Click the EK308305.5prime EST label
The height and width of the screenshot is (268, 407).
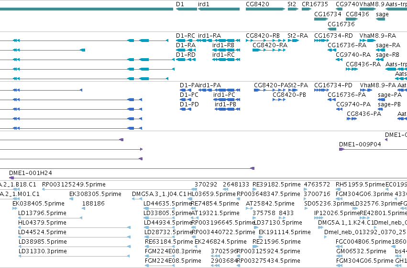click(x=95, y=194)
